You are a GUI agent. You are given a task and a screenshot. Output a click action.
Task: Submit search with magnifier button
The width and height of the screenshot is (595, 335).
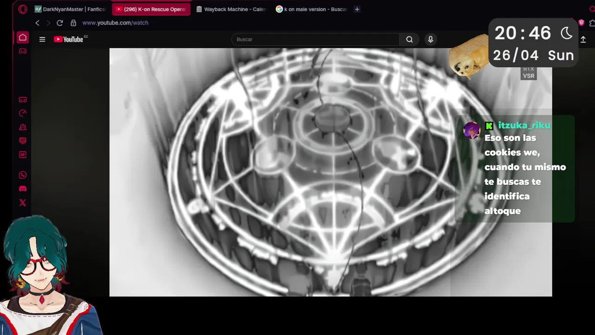coord(410,40)
